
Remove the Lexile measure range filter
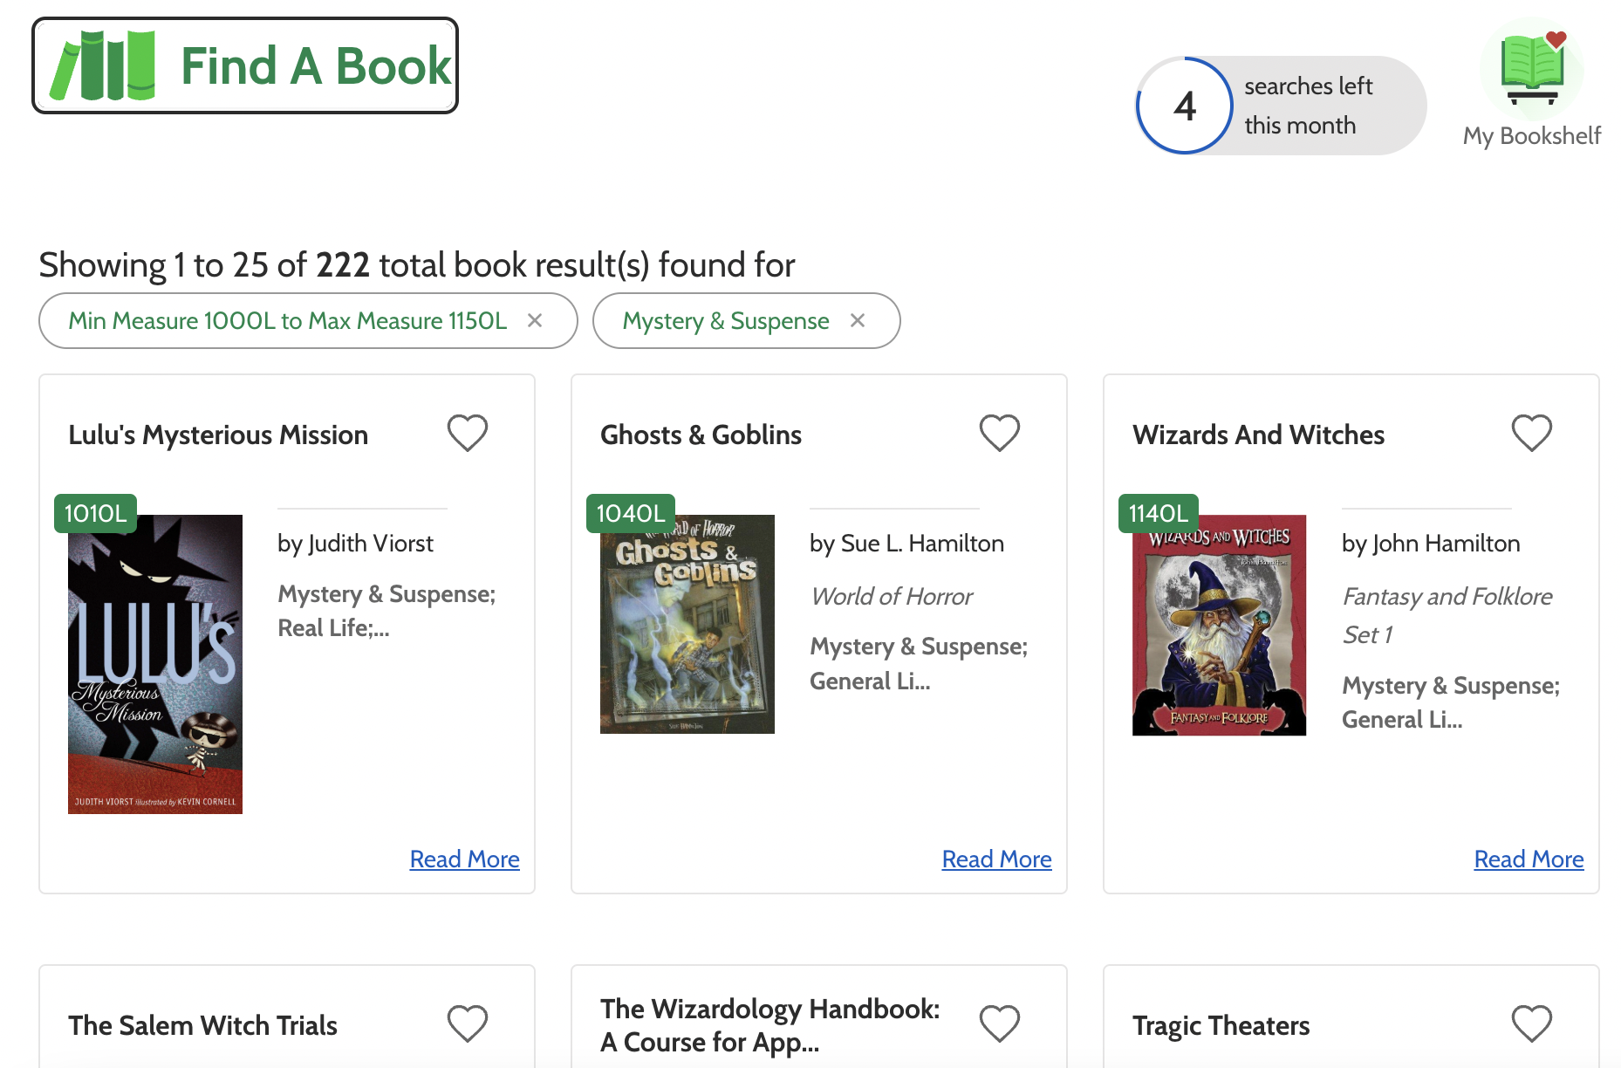[x=535, y=320]
